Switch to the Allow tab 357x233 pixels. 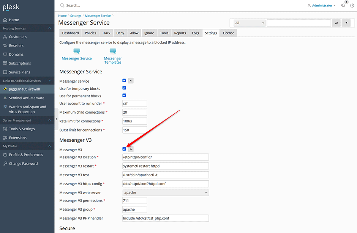tap(134, 33)
